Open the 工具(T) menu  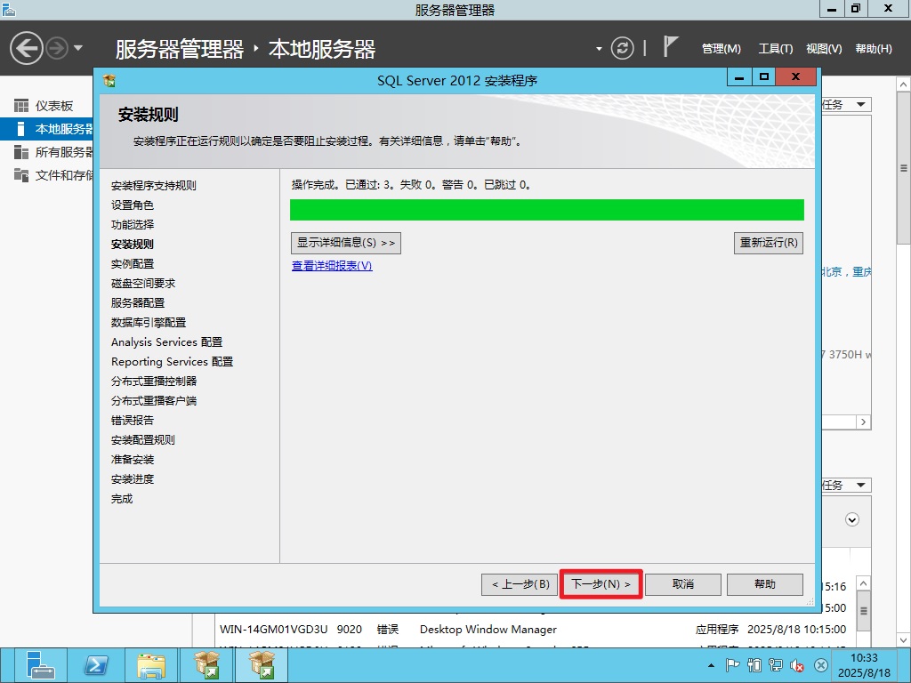click(x=776, y=49)
